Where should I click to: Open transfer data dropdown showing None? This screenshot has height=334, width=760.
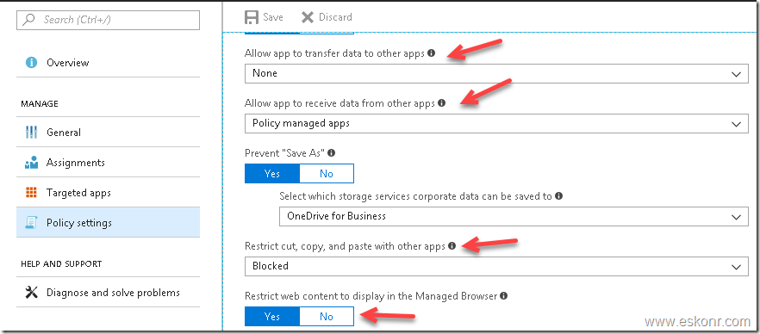tap(496, 73)
